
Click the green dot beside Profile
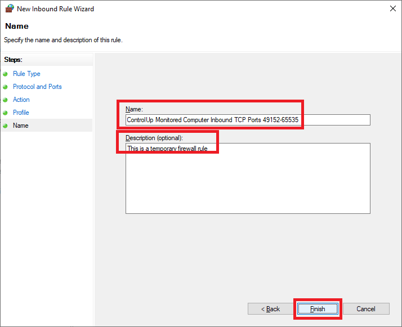coord(6,113)
